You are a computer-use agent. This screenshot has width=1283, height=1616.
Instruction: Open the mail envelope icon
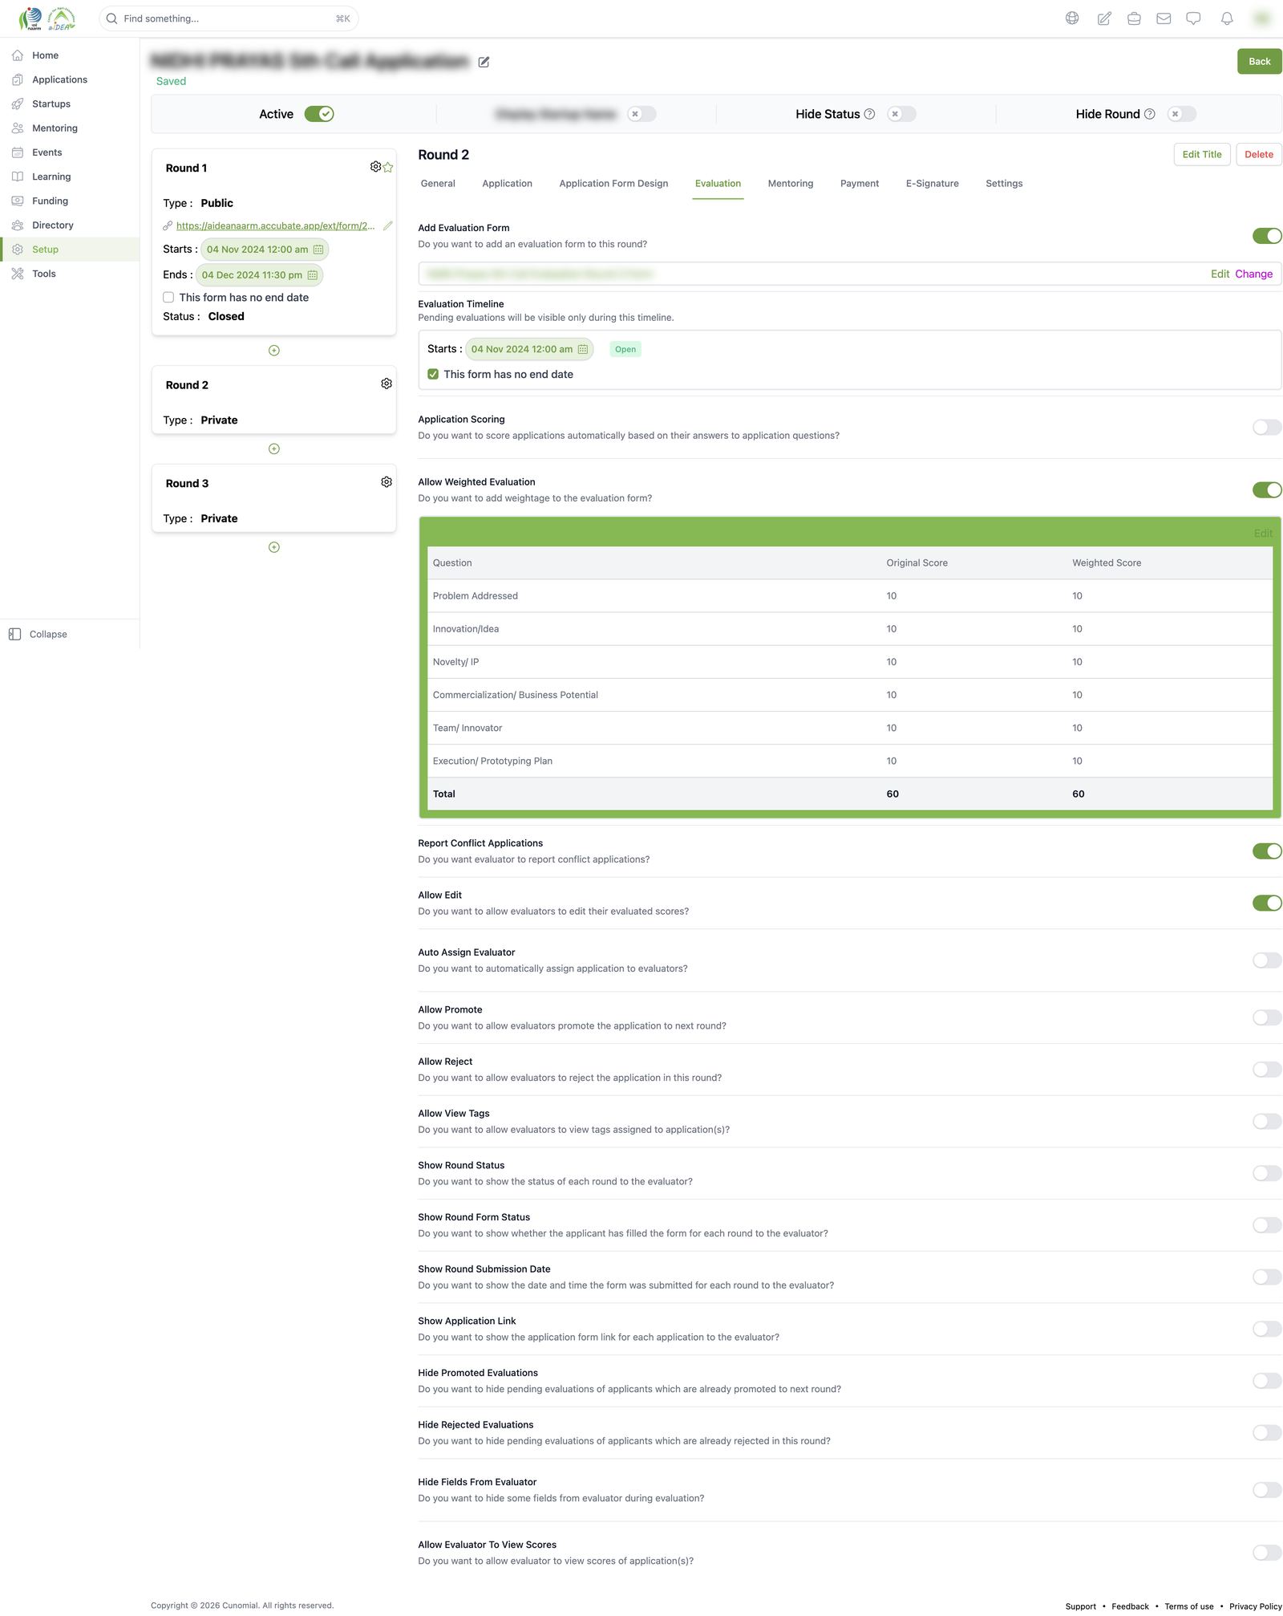point(1164,18)
